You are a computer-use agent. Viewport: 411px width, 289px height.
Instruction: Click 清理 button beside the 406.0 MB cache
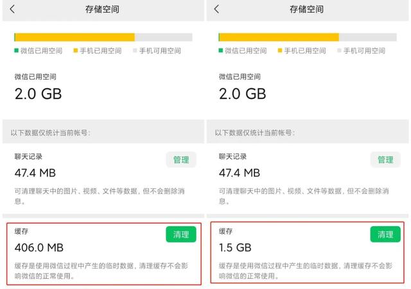[181, 234]
